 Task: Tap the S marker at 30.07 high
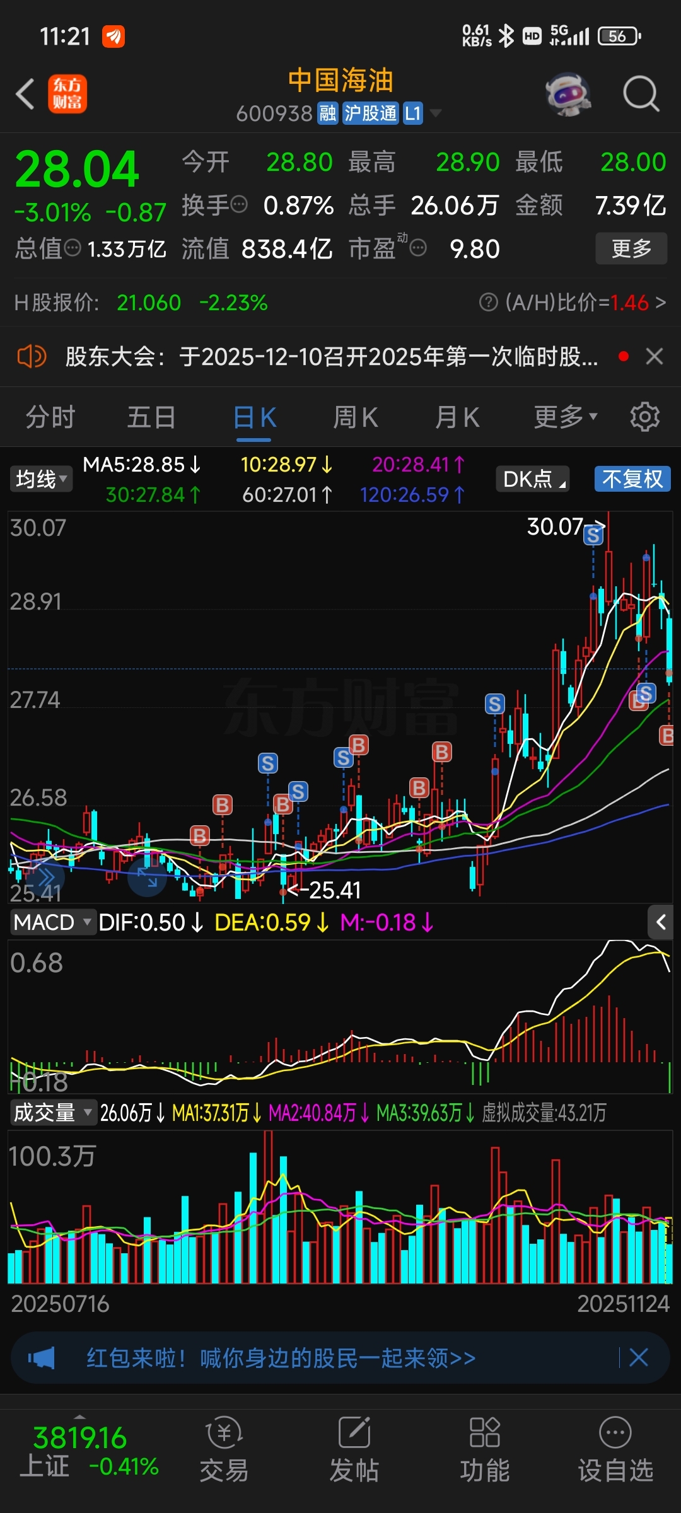pos(593,535)
